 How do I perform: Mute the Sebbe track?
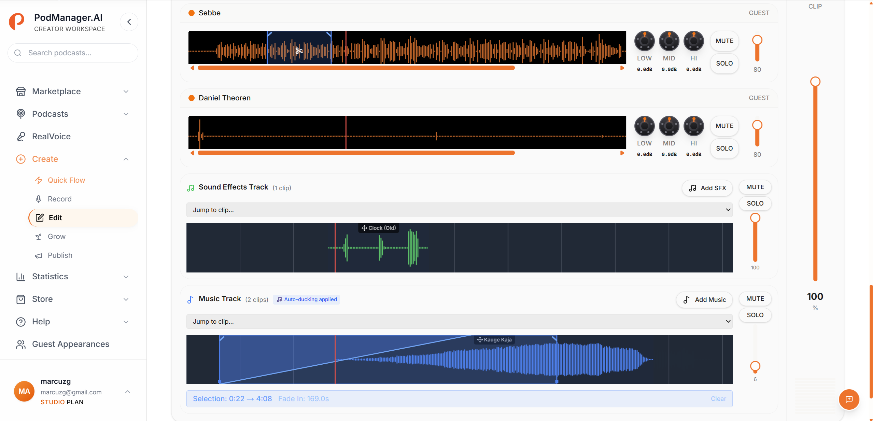[x=724, y=41]
